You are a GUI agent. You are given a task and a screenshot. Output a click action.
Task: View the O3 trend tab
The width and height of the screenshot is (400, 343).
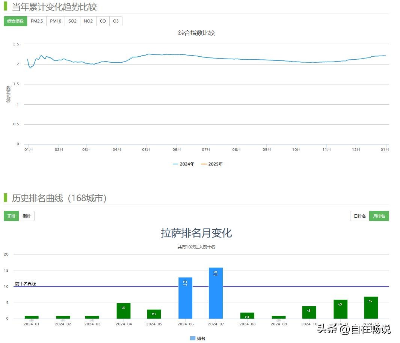pyautogui.click(x=116, y=21)
